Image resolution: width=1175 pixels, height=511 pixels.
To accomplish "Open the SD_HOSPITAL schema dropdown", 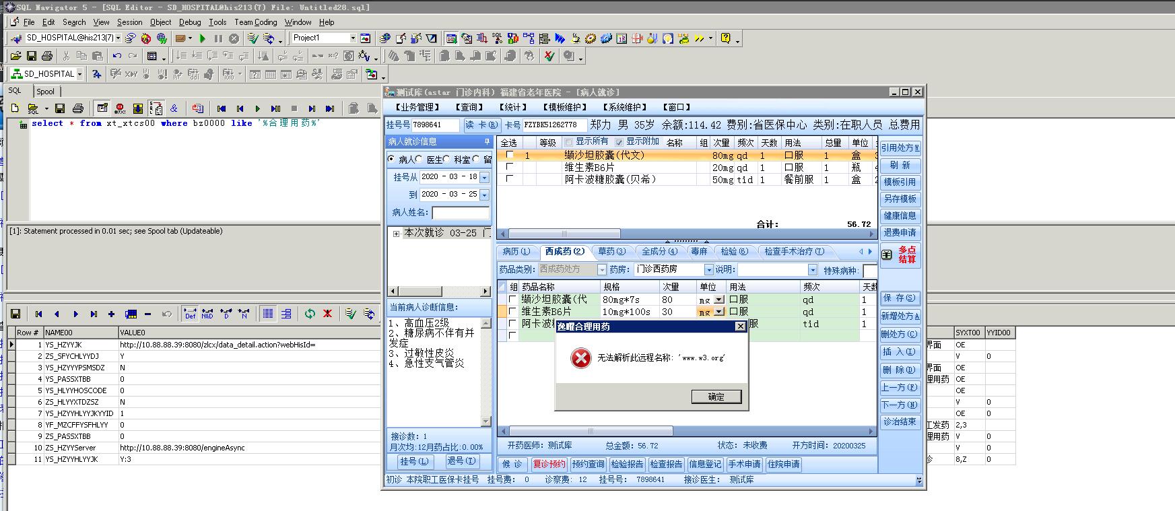I will 79,74.
